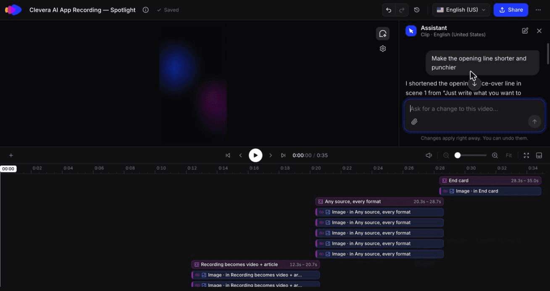Click the new chat edit icon in Assistant
This screenshot has height=291, width=550.
[x=525, y=31]
